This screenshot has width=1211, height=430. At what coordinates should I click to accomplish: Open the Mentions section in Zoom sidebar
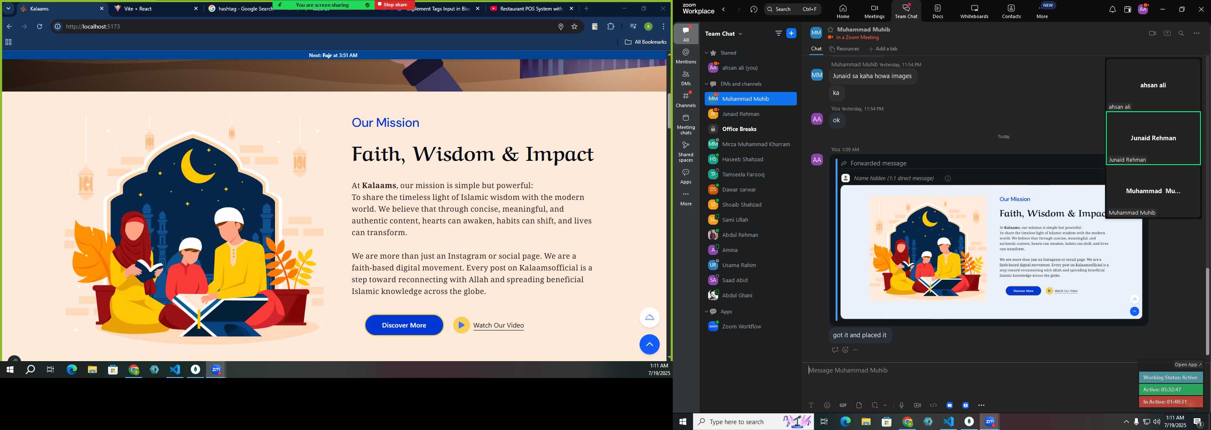[686, 56]
